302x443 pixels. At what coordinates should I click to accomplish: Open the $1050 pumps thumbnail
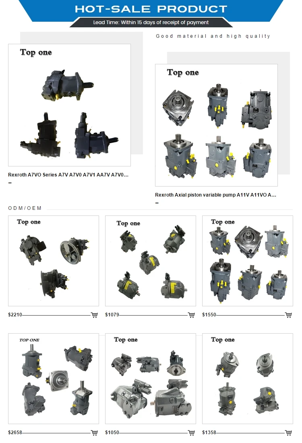[151, 379]
